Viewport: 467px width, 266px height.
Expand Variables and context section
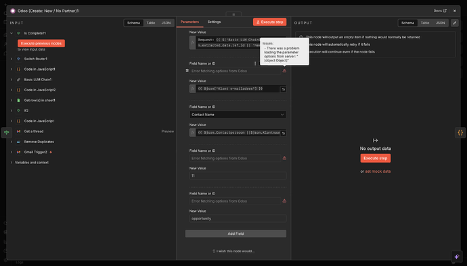[x=12, y=163]
